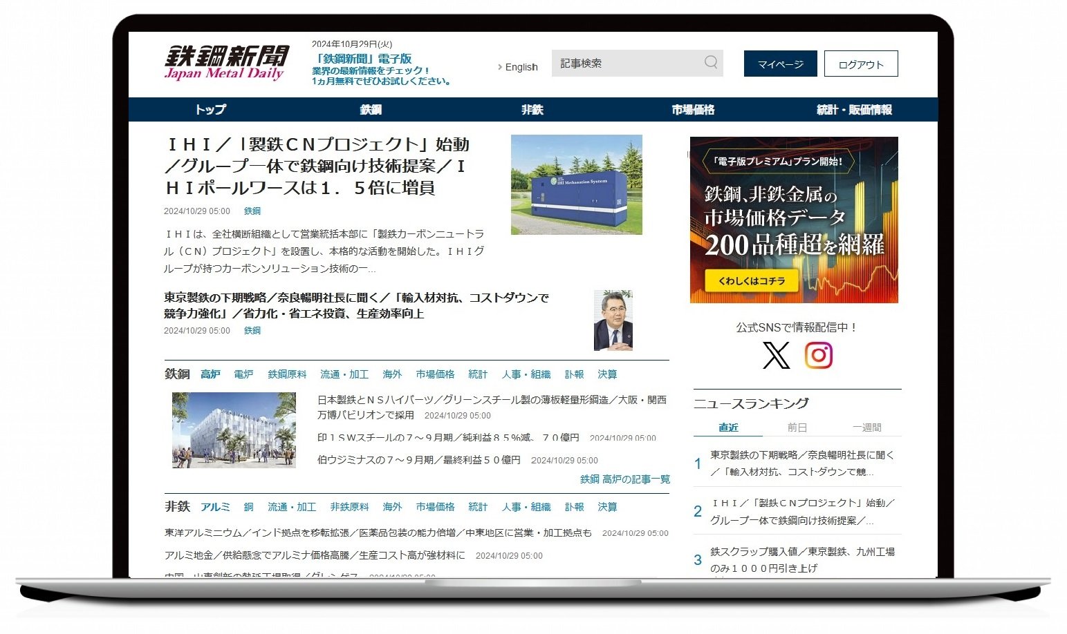The image size is (1067, 634).
Task: Select 流通・加工 tab in 鉄鋼 section
Action: (x=344, y=374)
